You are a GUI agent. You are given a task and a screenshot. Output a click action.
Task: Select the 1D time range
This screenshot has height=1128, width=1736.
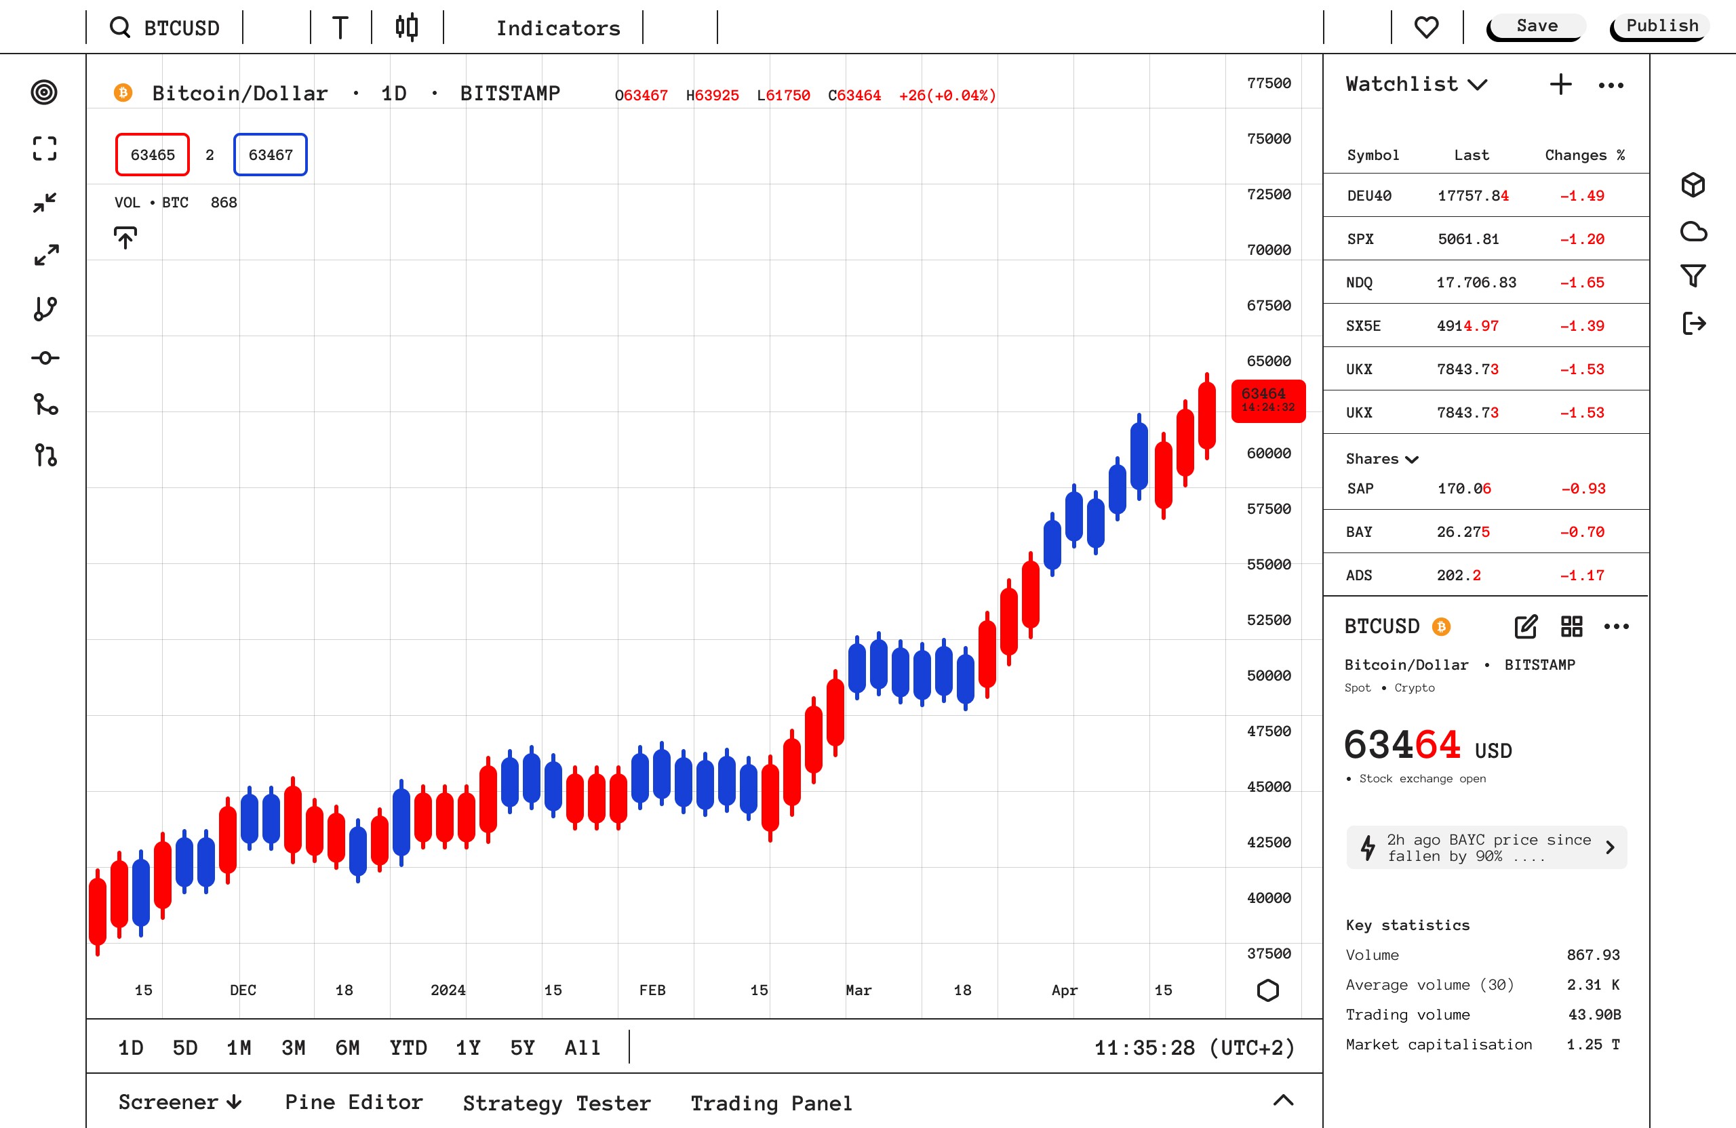132,1048
